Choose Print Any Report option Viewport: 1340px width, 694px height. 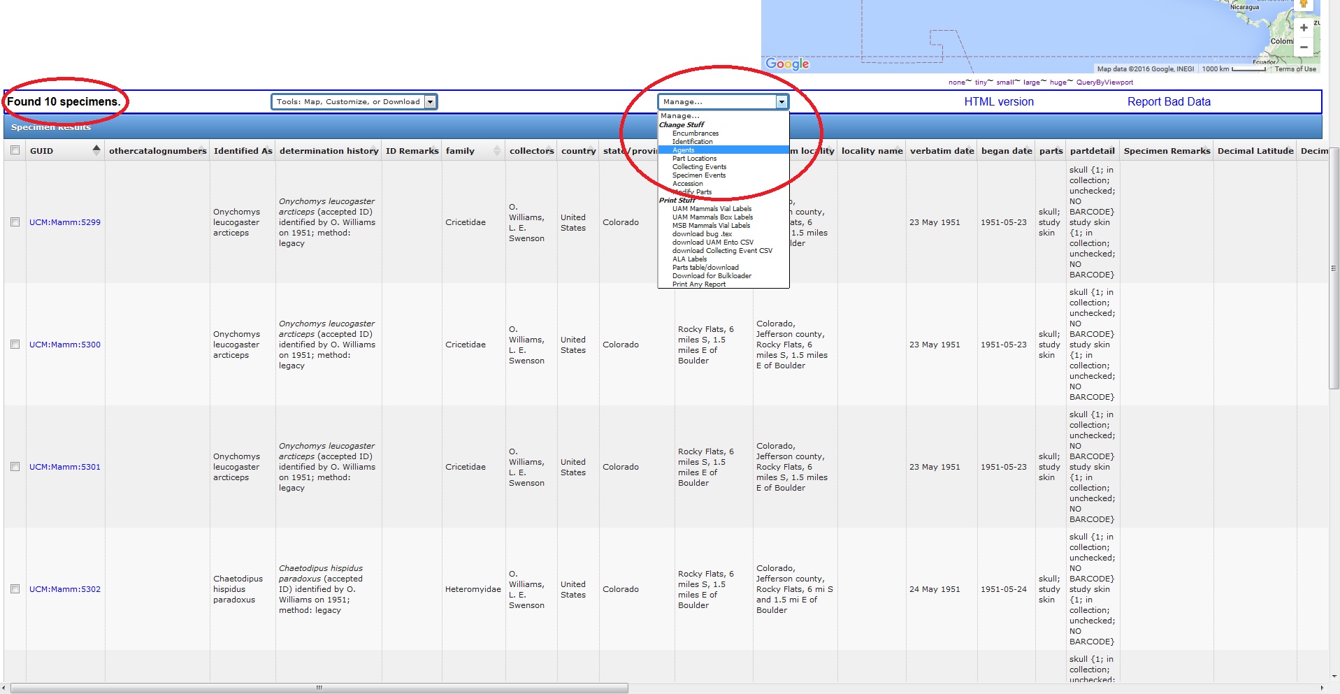tap(699, 284)
